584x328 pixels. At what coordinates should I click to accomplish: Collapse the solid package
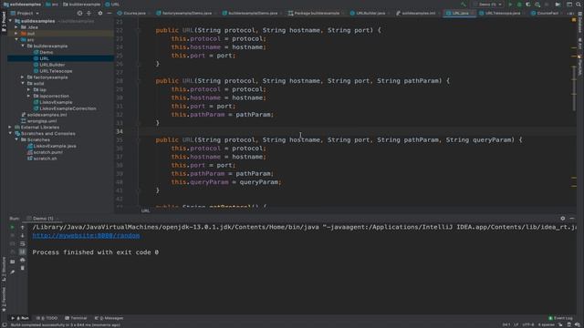click(x=23, y=83)
